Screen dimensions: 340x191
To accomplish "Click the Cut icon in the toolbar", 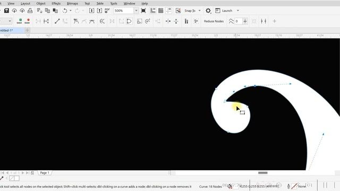I will (x=39, y=11).
